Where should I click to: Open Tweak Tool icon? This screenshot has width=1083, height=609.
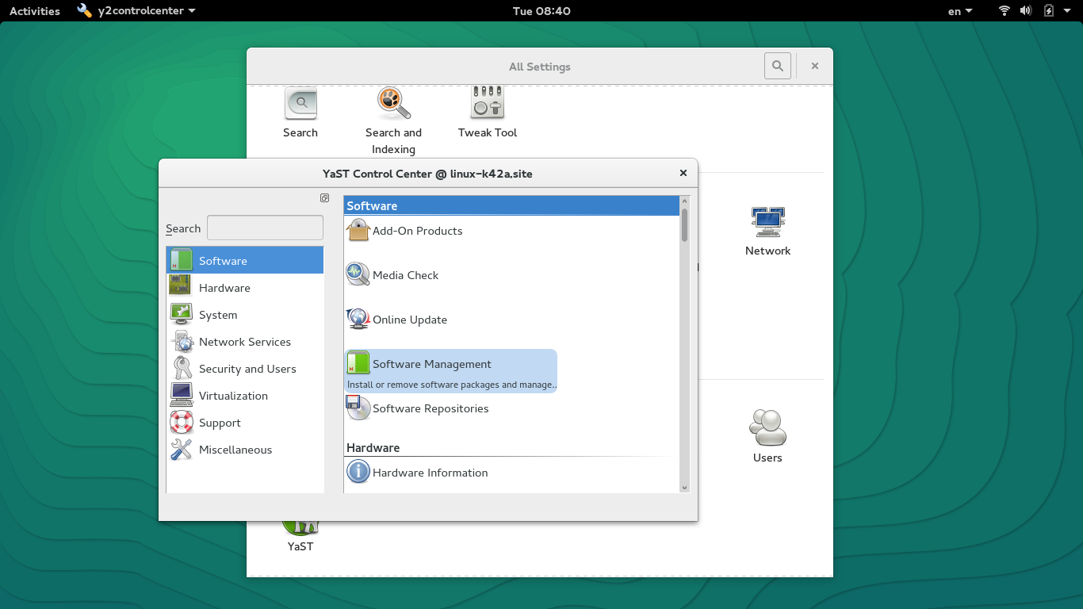click(487, 112)
